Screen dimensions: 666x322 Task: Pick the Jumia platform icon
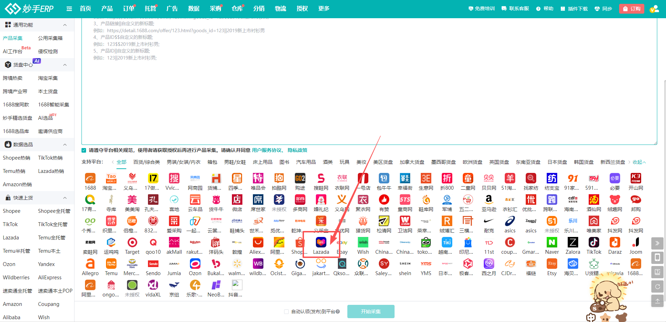[x=174, y=264]
